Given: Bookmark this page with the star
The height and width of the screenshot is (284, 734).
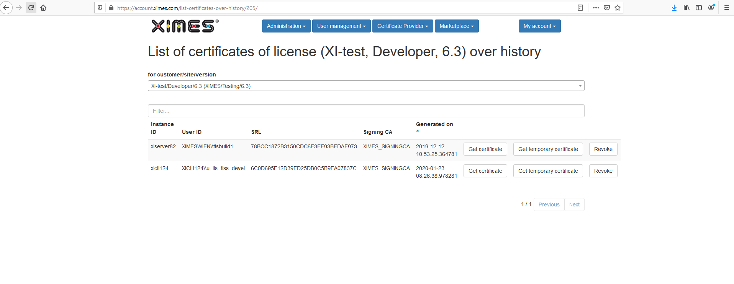Looking at the screenshot, I should [618, 8].
